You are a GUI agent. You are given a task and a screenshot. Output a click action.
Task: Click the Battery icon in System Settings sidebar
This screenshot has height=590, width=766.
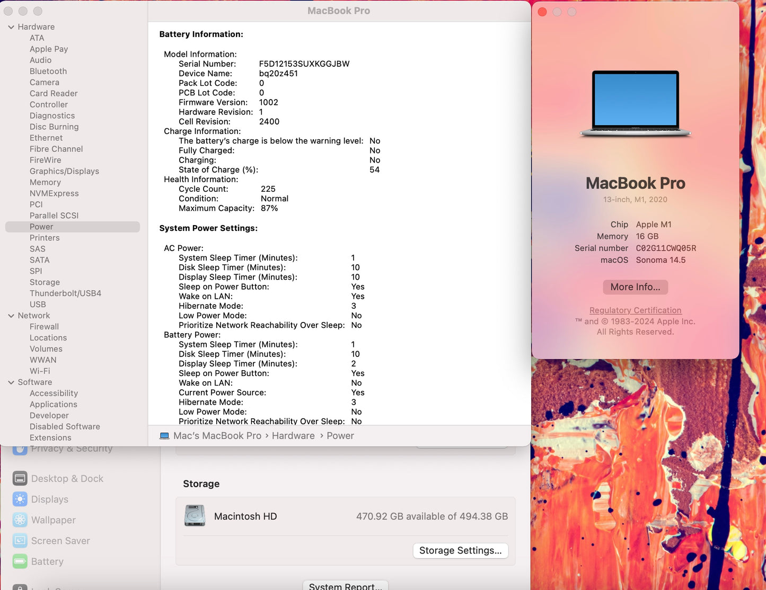click(20, 561)
